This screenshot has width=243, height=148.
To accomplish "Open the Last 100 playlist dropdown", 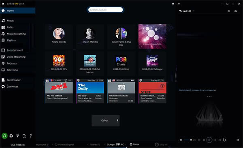I will (187, 11).
